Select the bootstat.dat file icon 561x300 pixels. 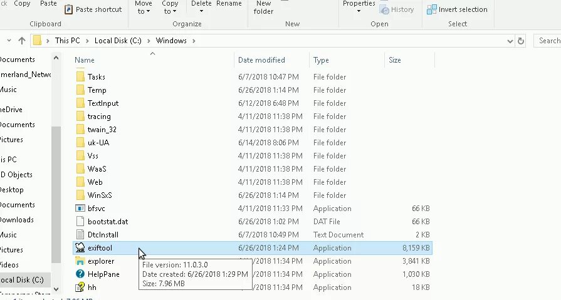80,222
